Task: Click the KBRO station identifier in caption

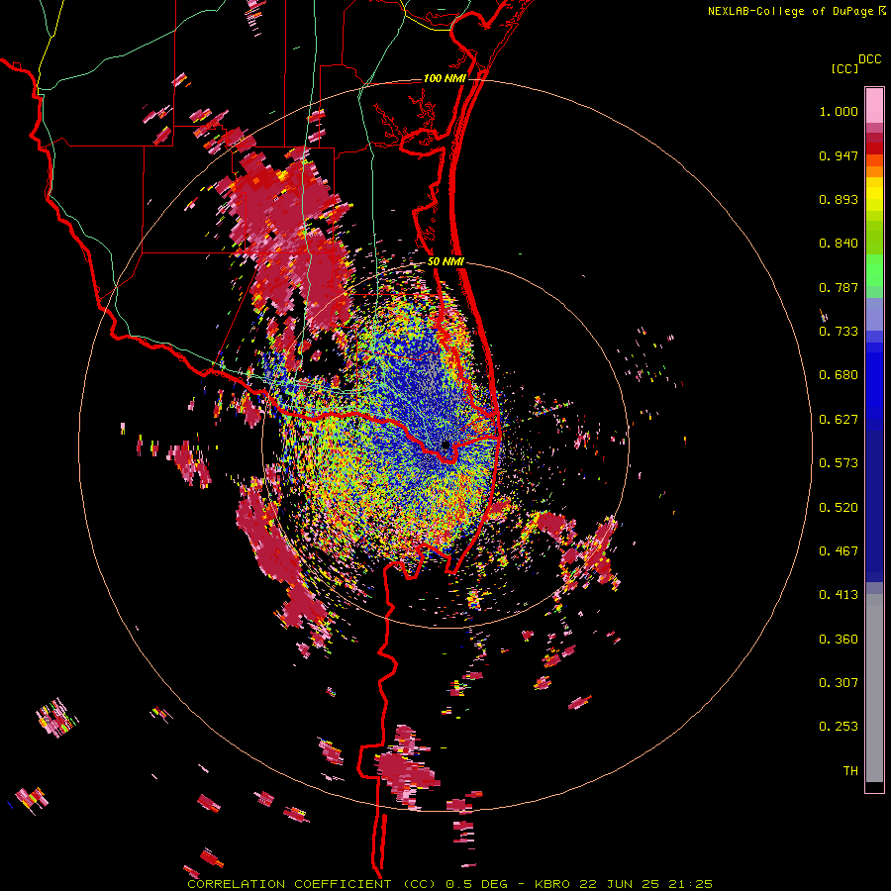Action: point(552,884)
